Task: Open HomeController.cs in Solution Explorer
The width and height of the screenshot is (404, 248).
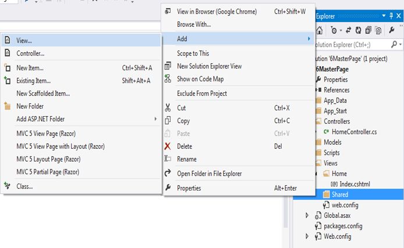Action: pyautogui.click(x=354, y=132)
